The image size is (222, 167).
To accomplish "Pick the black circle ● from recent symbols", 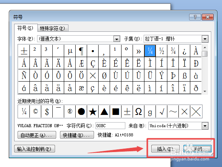I will [81, 111].
